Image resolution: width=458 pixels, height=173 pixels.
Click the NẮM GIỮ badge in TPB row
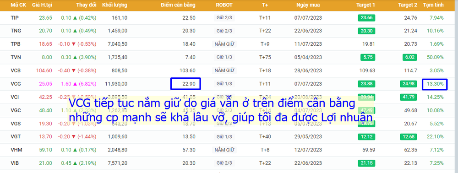pos(224,44)
